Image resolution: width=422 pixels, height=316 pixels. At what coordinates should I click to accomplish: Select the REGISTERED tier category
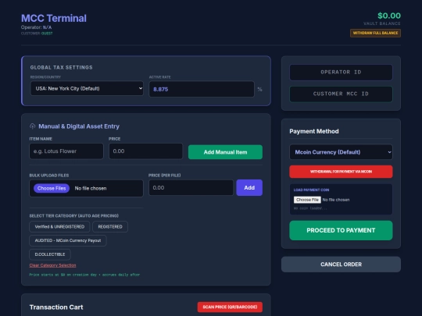[x=110, y=227]
